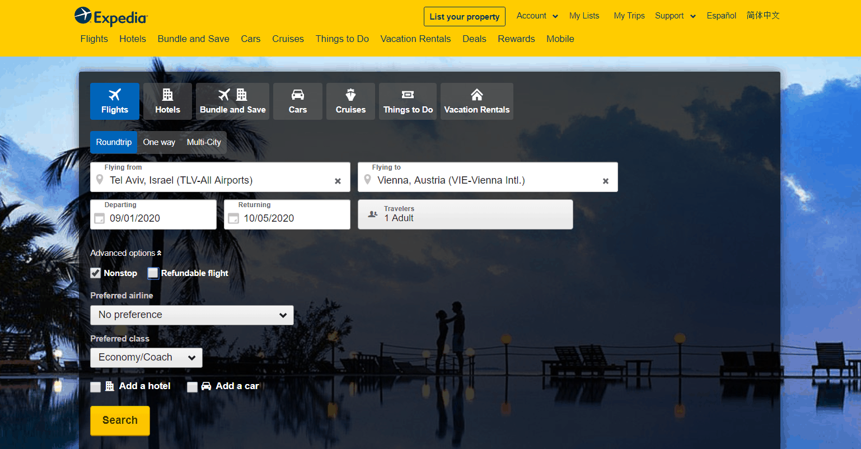Viewport: 861px width, 449px height.
Task: Uncheck the Nonstop checkbox
Action: click(96, 273)
